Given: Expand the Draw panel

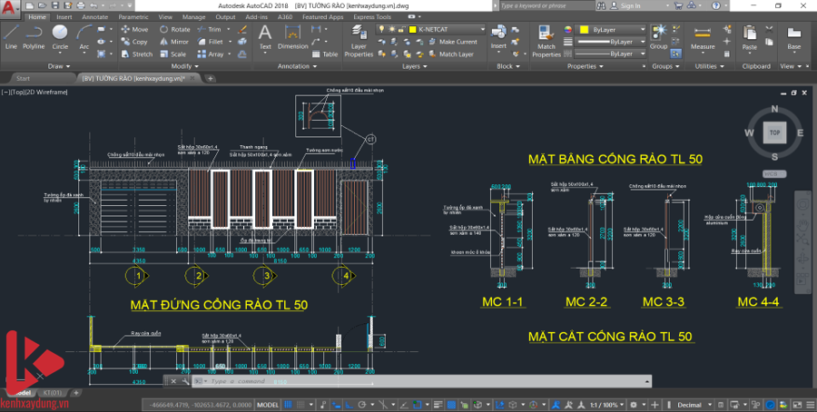Looking at the screenshot, I should point(58,66).
